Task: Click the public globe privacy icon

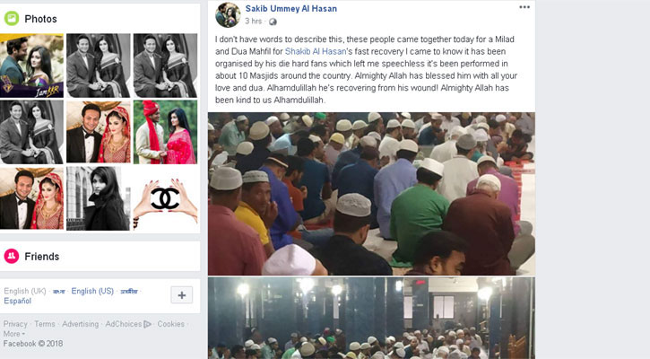Action: point(273,22)
